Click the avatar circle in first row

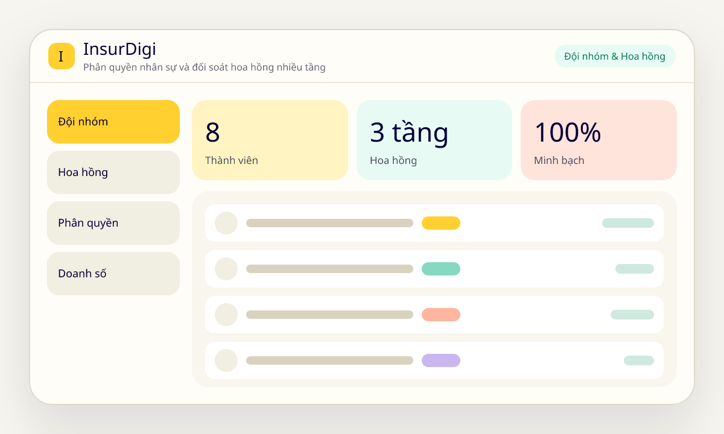(226, 223)
